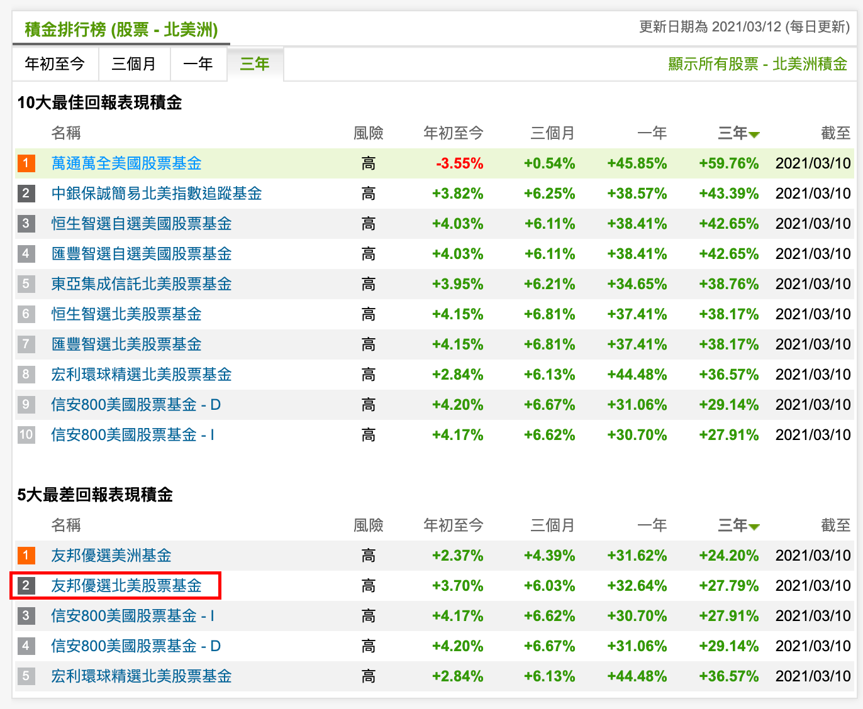The image size is (863, 709).
Task: Click 名稱 column header in top-10 table
Action: click(66, 133)
